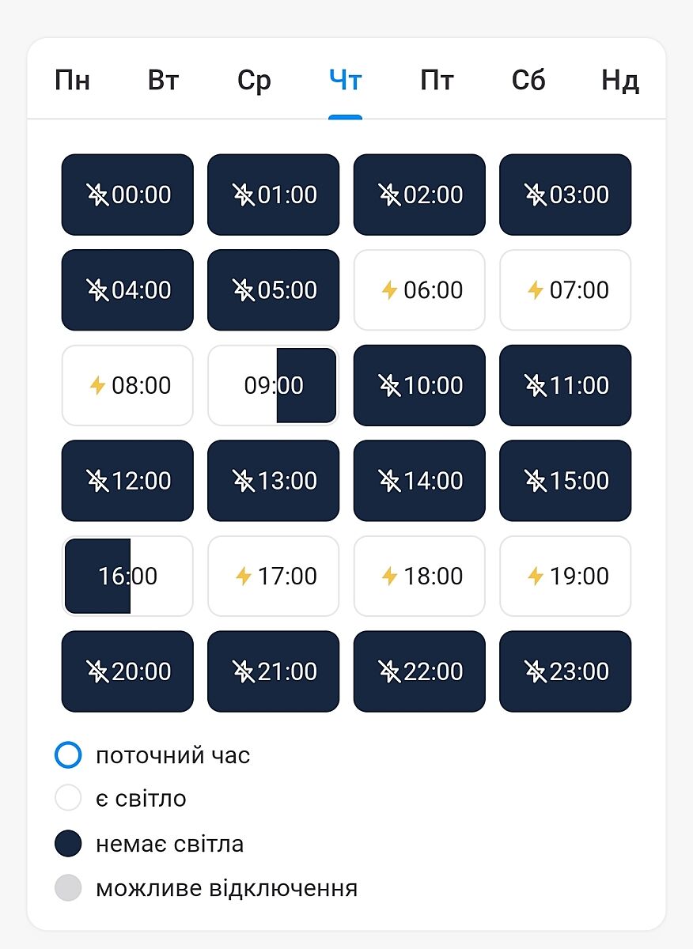Image resolution: width=693 pixels, height=949 pixels.
Task: Tap the 14:00 time slot
Action: tap(419, 481)
